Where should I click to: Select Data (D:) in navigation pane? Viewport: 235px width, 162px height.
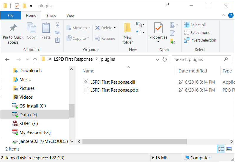[28, 115]
